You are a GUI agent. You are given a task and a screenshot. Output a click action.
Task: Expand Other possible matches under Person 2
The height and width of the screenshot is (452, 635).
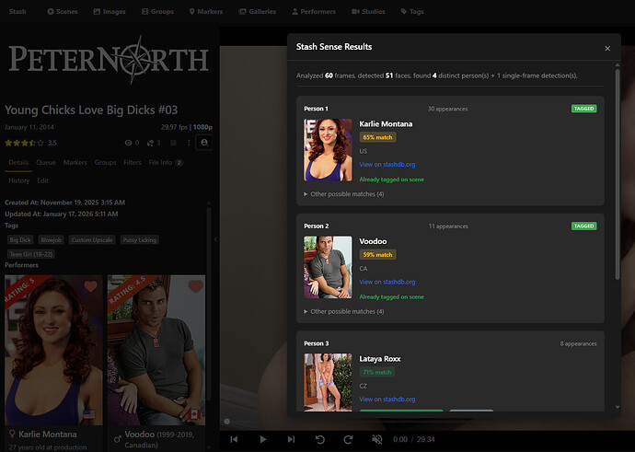point(344,311)
